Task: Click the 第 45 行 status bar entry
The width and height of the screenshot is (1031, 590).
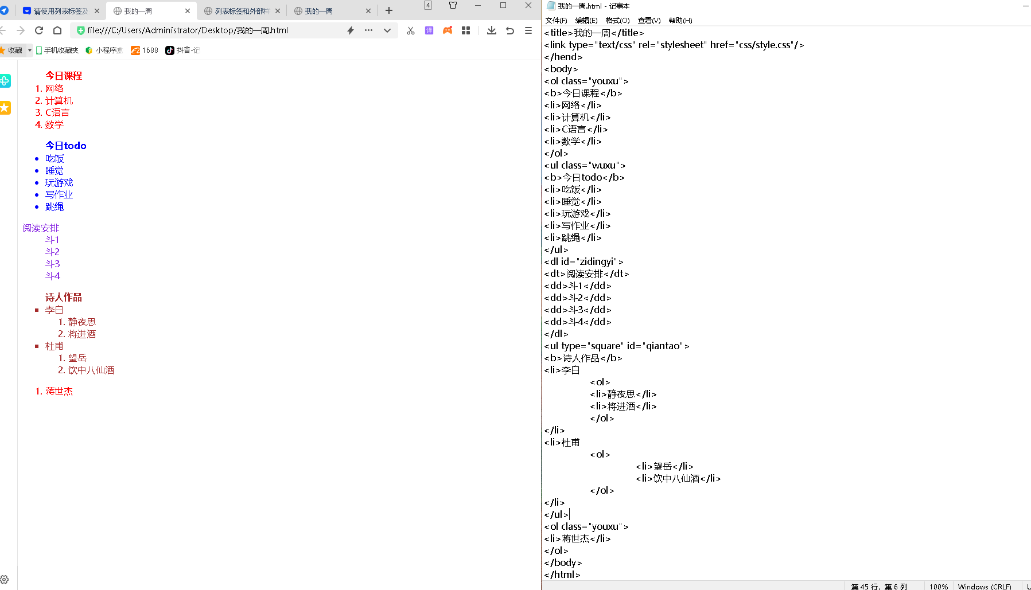Action: [x=879, y=586]
